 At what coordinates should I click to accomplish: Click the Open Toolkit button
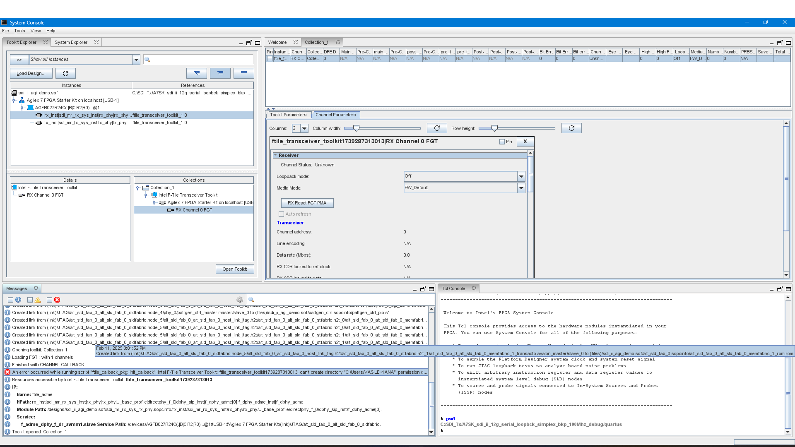click(x=235, y=269)
